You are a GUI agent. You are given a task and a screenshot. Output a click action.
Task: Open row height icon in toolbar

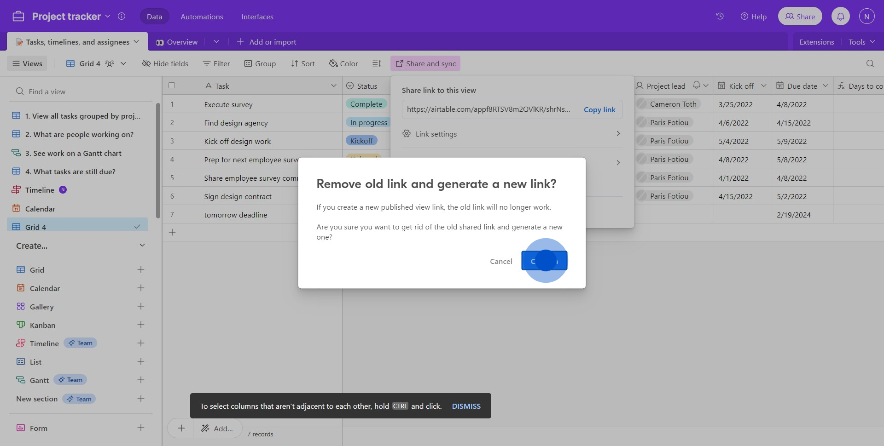click(x=377, y=63)
